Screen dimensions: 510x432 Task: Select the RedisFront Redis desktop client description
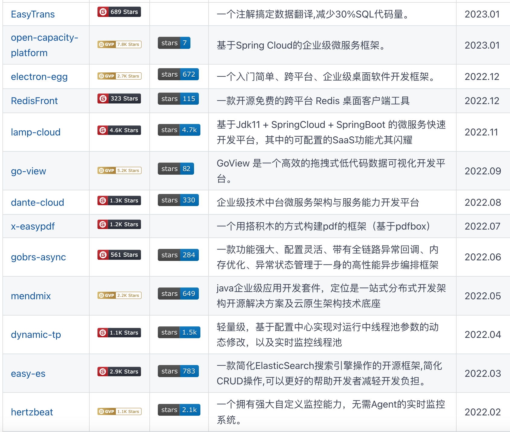[x=313, y=101]
